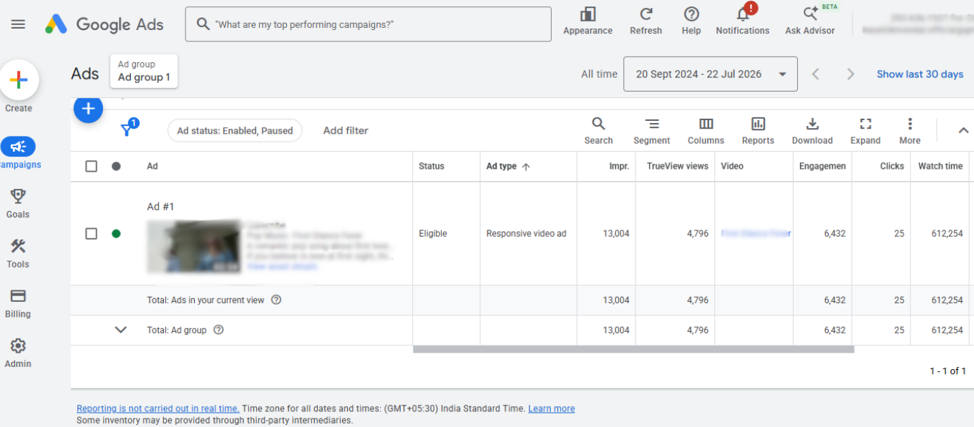The image size is (974, 427).
Task: Click Responsive video ad text
Action: point(526,233)
